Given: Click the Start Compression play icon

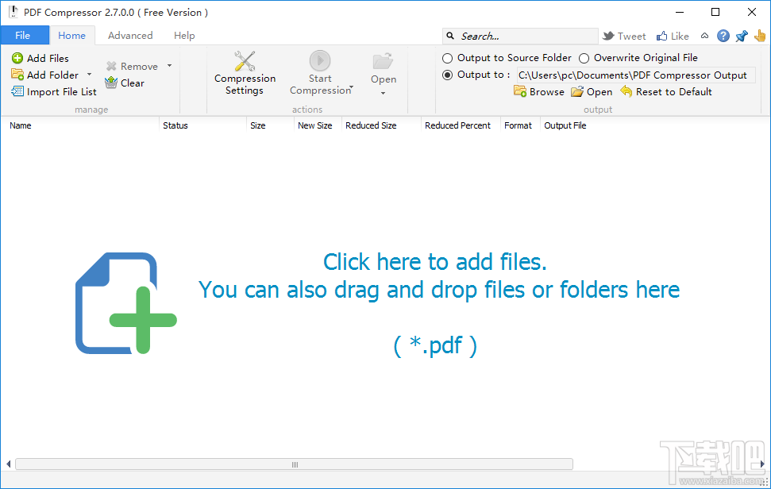Looking at the screenshot, I should (320, 61).
